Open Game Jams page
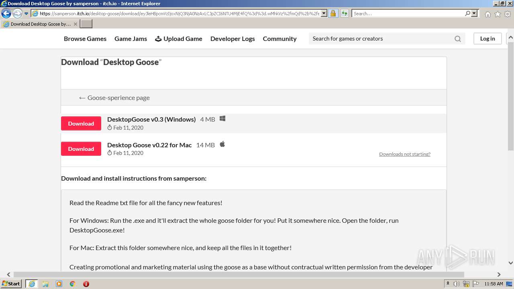The image size is (514, 289). (131, 39)
